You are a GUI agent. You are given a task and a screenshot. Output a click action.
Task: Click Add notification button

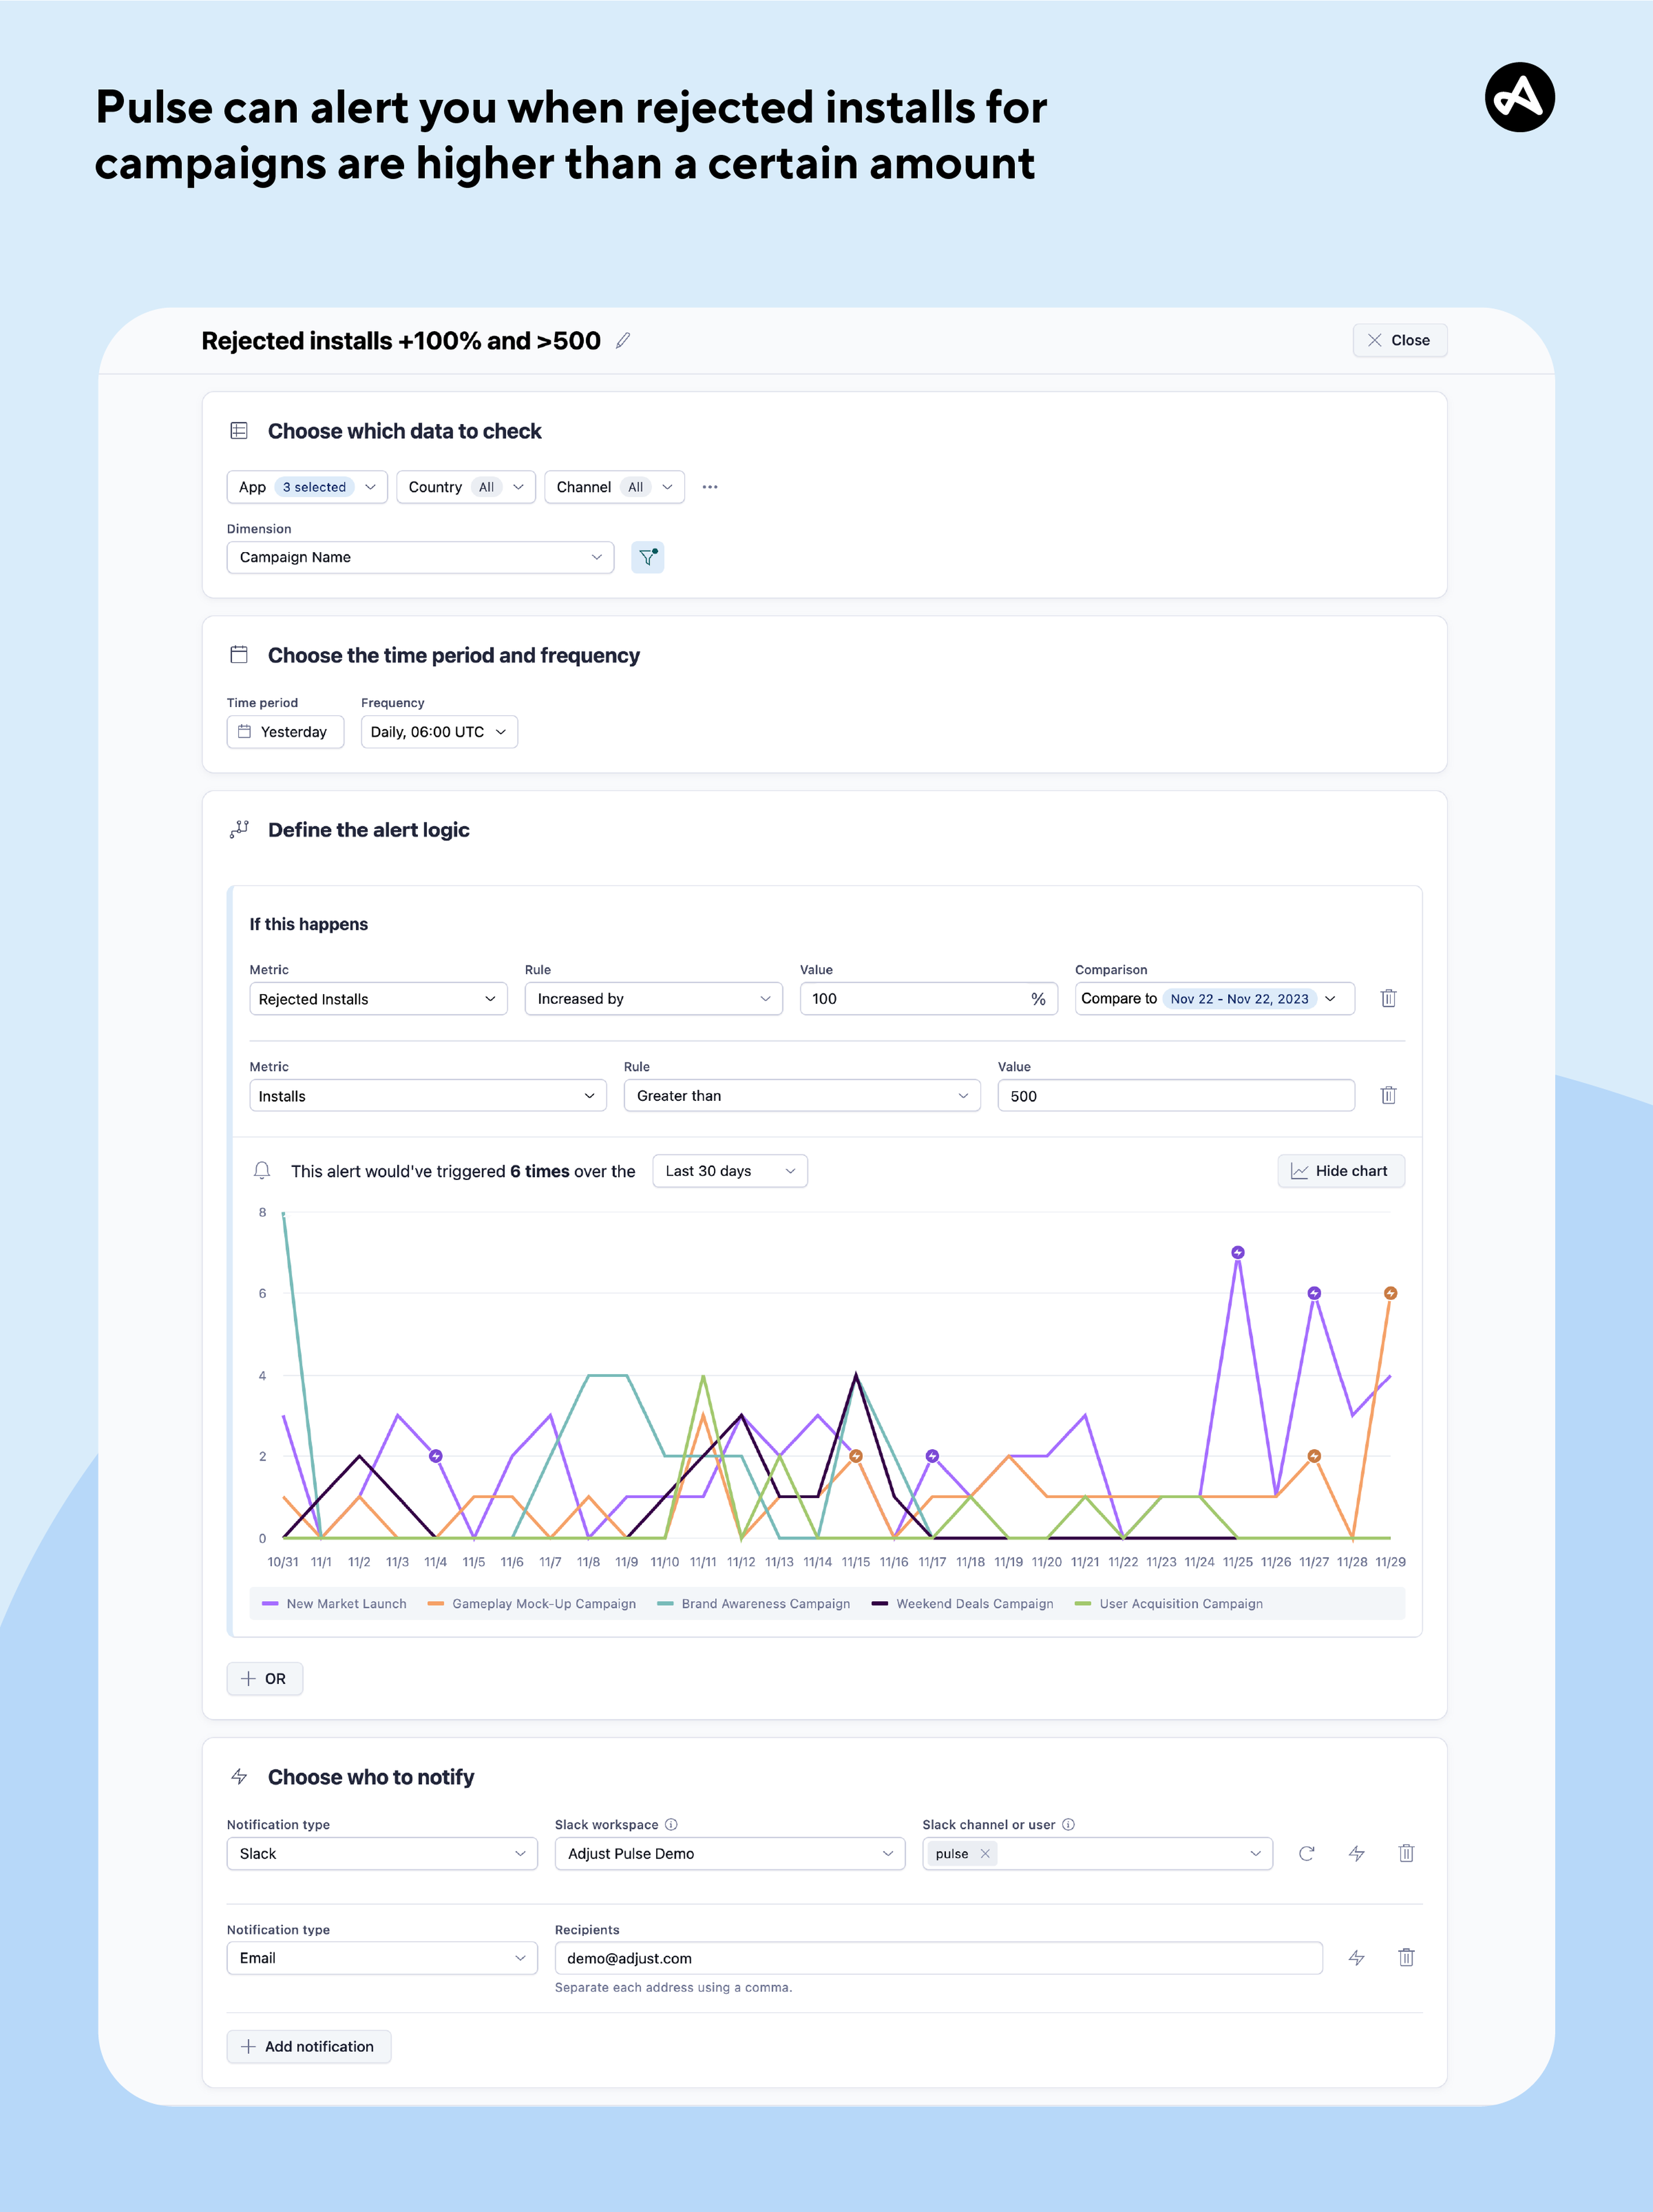pos(309,2047)
